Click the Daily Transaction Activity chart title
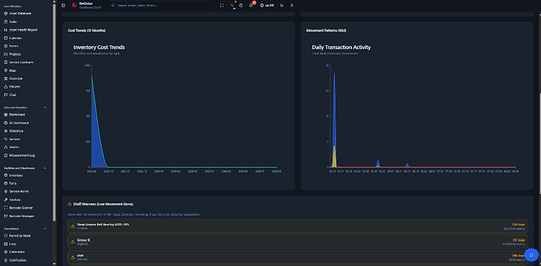This screenshot has height=266, width=541. (341, 47)
